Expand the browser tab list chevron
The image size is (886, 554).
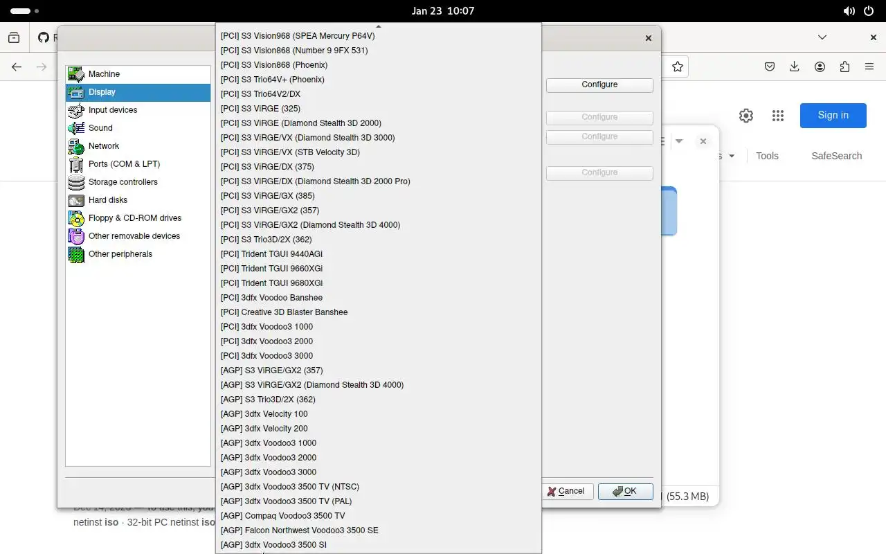click(x=822, y=37)
